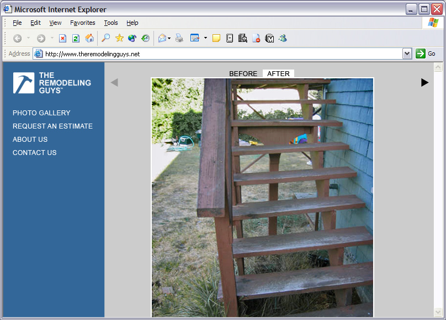Click the Print icon in toolbar
Image resolution: width=446 pixels, height=320 pixels.
pyautogui.click(x=179, y=38)
